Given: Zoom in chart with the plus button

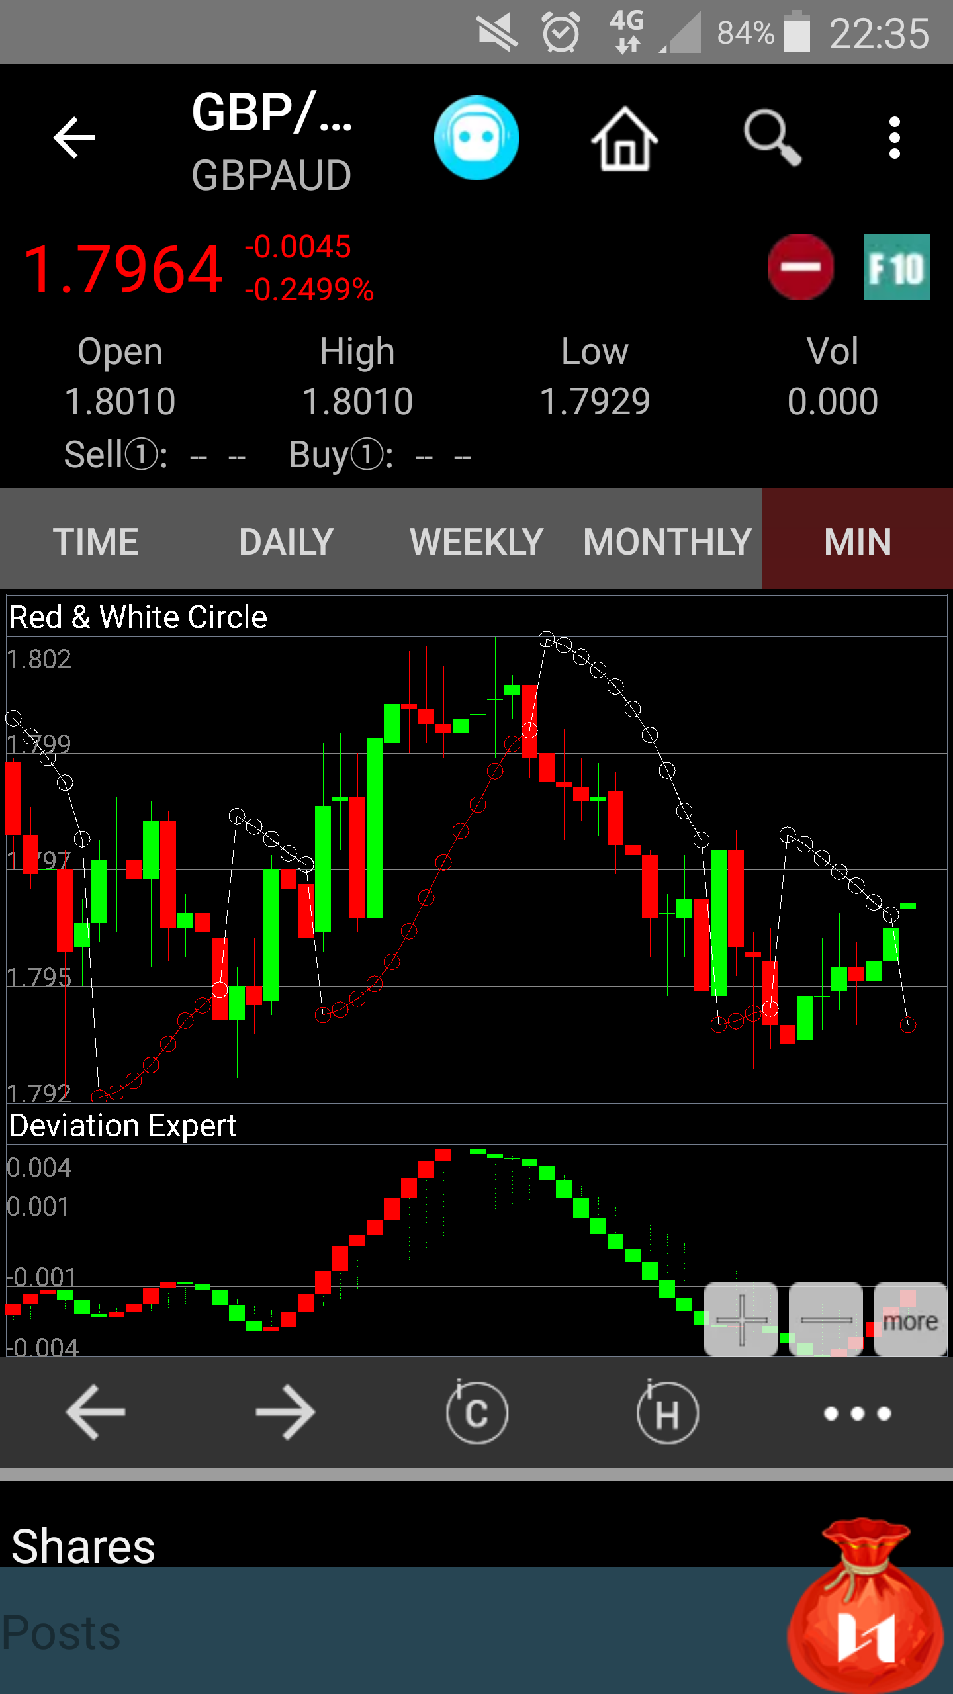Looking at the screenshot, I should pos(741,1319).
